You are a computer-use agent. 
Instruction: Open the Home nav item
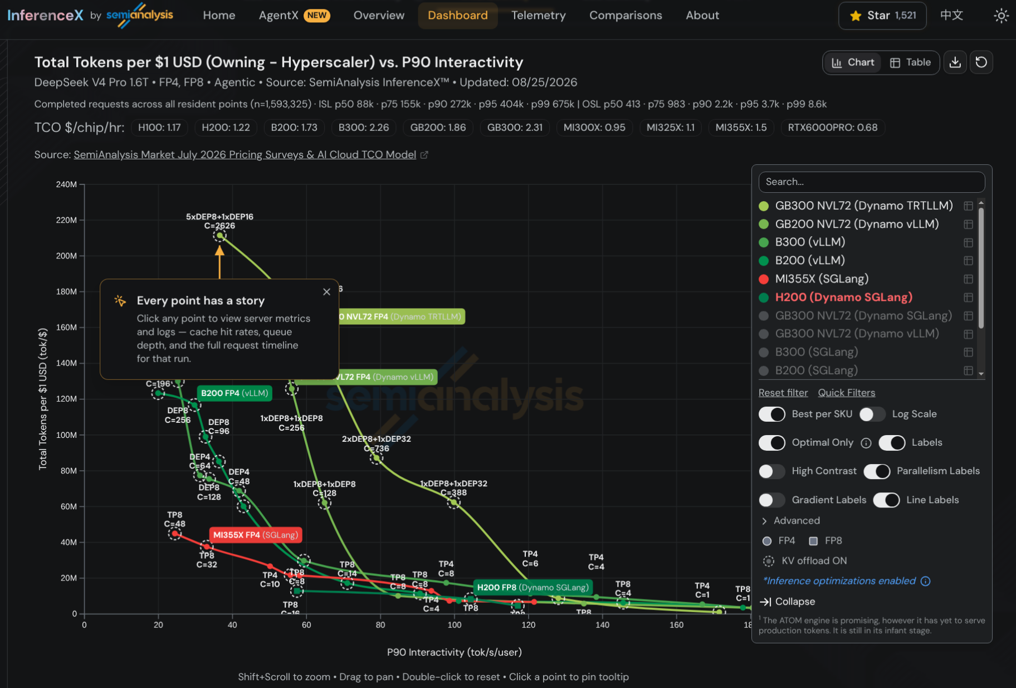[x=219, y=16]
